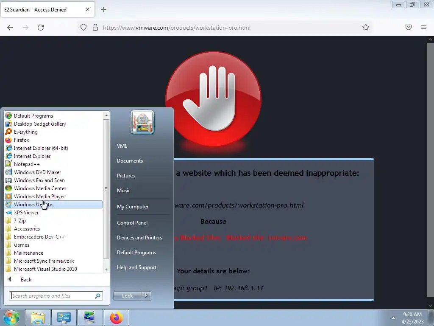This screenshot has width=434, height=326.
Task: Open Control Panel
Action: 132,223
